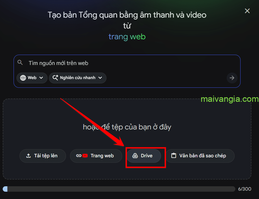Screen dimensions: 259x199
Task: Click the sparkle search research icon
Action: 55,78
